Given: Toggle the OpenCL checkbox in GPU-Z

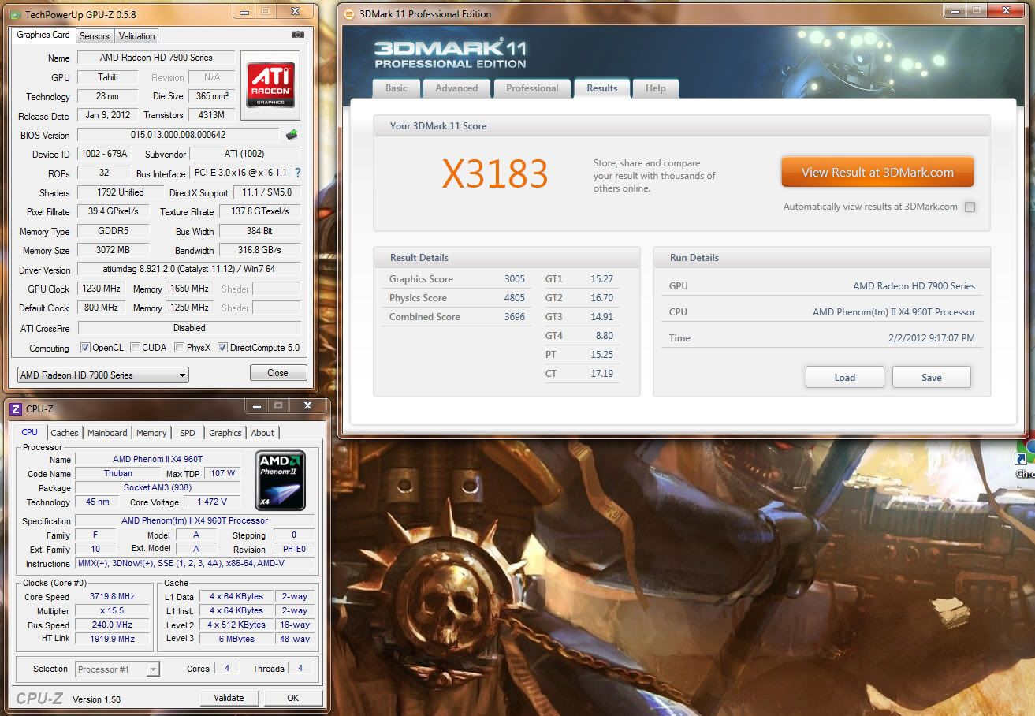Looking at the screenshot, I should [x=85, y=348].
